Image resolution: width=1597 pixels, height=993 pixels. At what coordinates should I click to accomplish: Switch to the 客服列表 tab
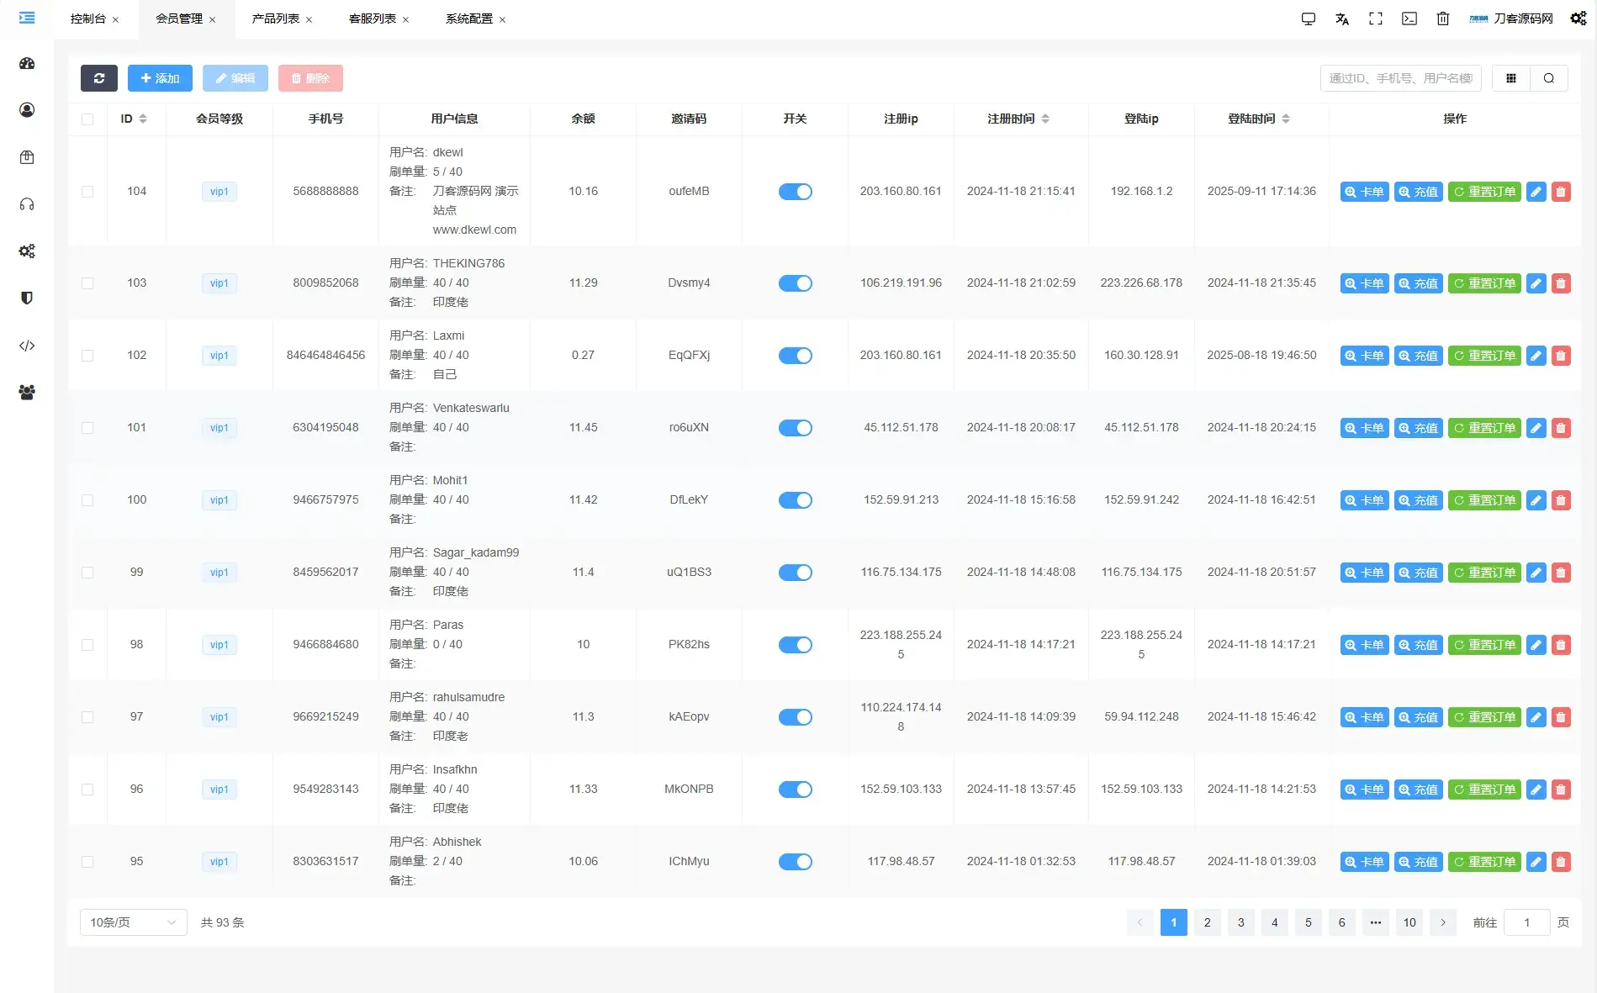click(373, 18)
